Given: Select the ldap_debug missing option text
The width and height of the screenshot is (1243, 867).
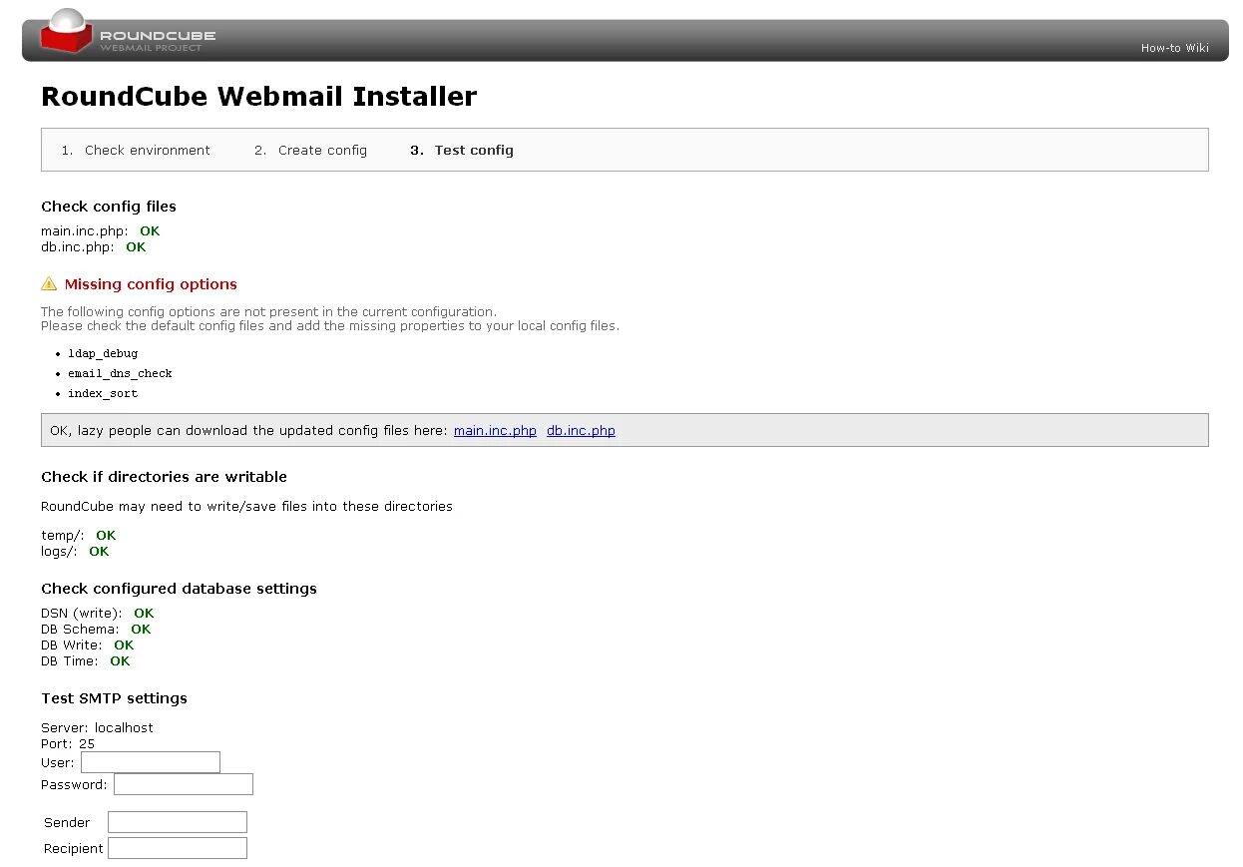Looking at the screenshot, I should [103, 353].
